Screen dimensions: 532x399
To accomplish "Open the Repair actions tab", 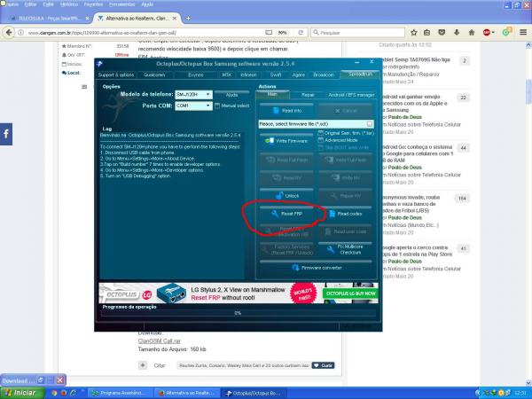I will point(308,95).
